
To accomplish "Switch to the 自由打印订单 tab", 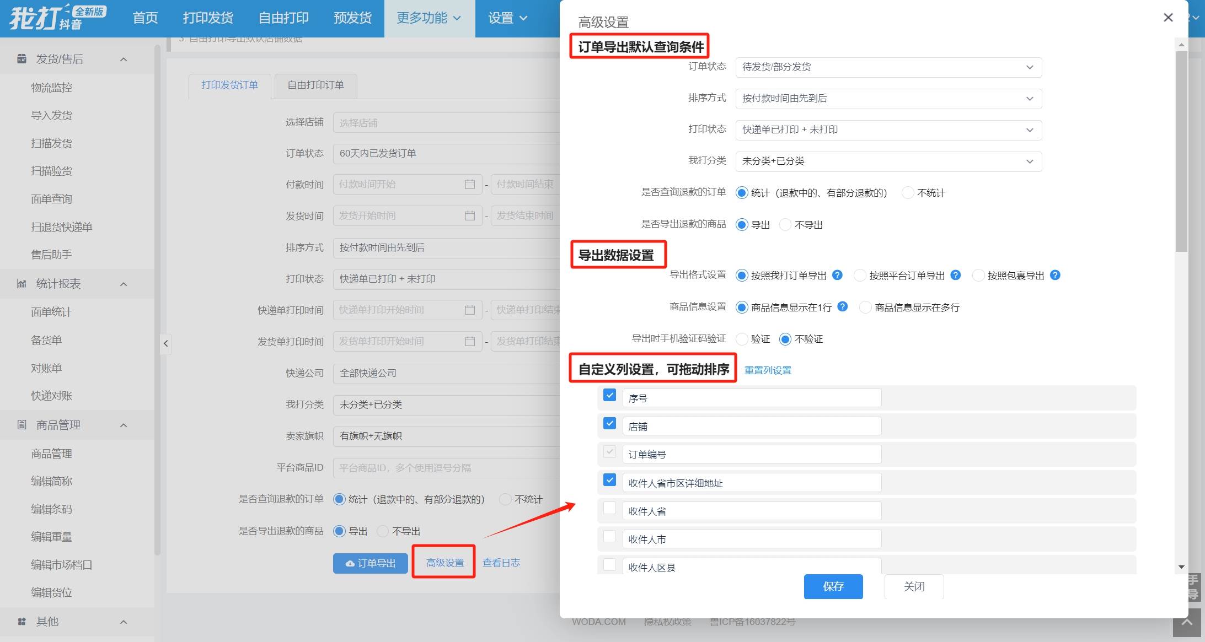I will coord(315,85).
